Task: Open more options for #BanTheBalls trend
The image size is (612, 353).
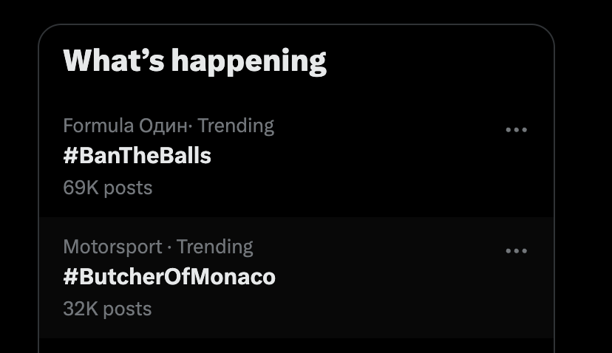Action: click(x=516, y=130)
